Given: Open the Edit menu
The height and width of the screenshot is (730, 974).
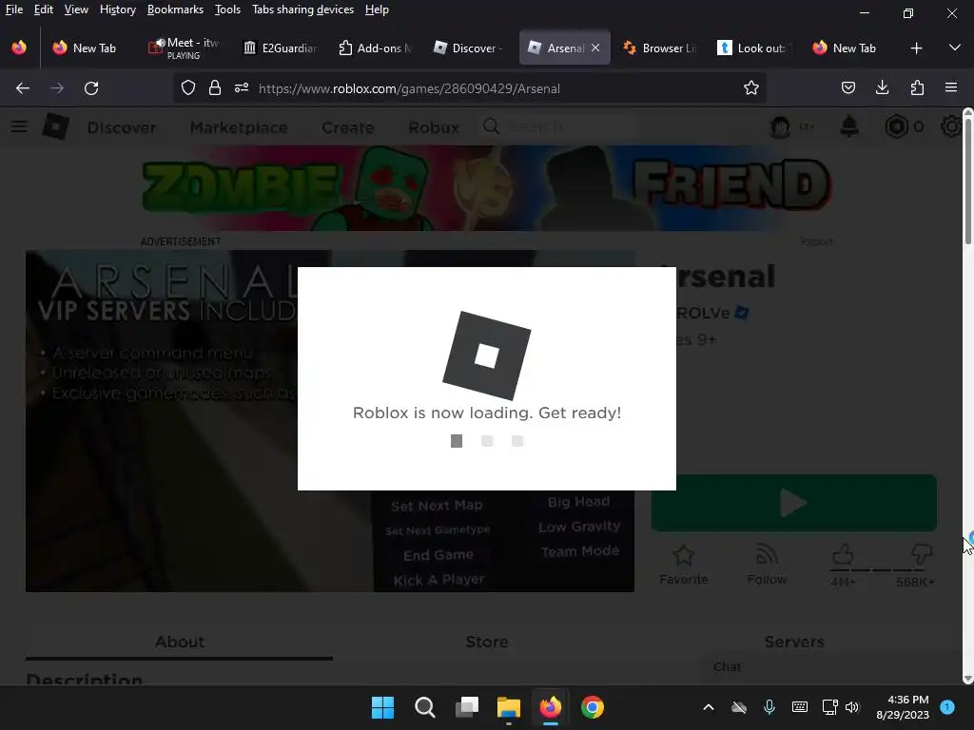Looking at the screenshot, I should pyautogui.click(x=44, y=10).
